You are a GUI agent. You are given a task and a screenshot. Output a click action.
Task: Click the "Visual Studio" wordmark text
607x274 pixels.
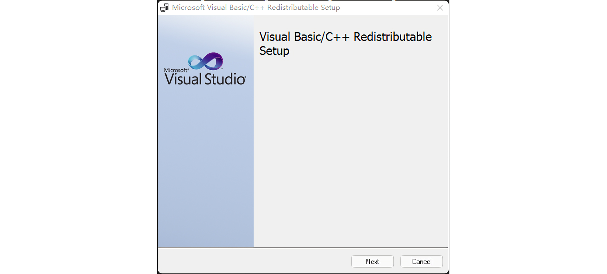tap(205, 79)
